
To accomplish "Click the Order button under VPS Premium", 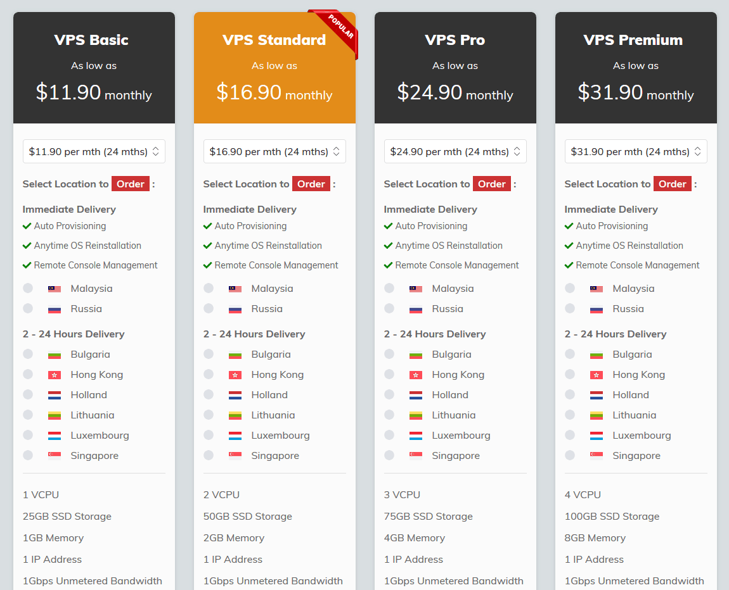I will [673, 184].
